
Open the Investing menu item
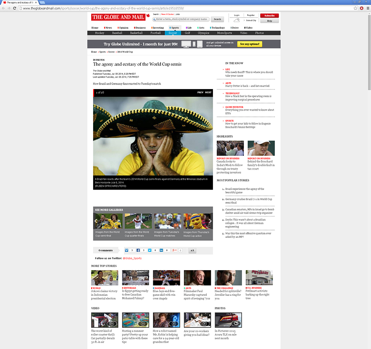(x=158, y=28)
